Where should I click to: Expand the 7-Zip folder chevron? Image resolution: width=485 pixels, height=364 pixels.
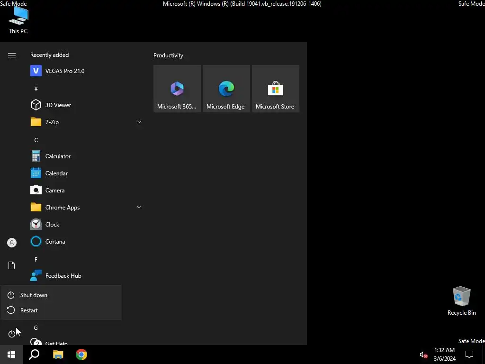[x=139, y=122]
